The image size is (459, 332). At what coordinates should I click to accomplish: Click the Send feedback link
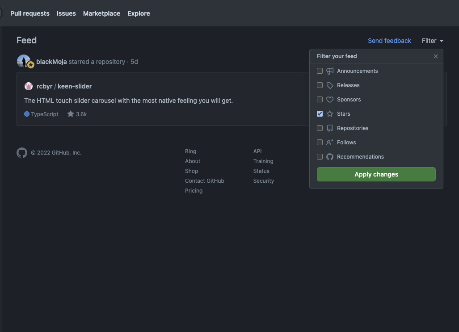point(389,41)
